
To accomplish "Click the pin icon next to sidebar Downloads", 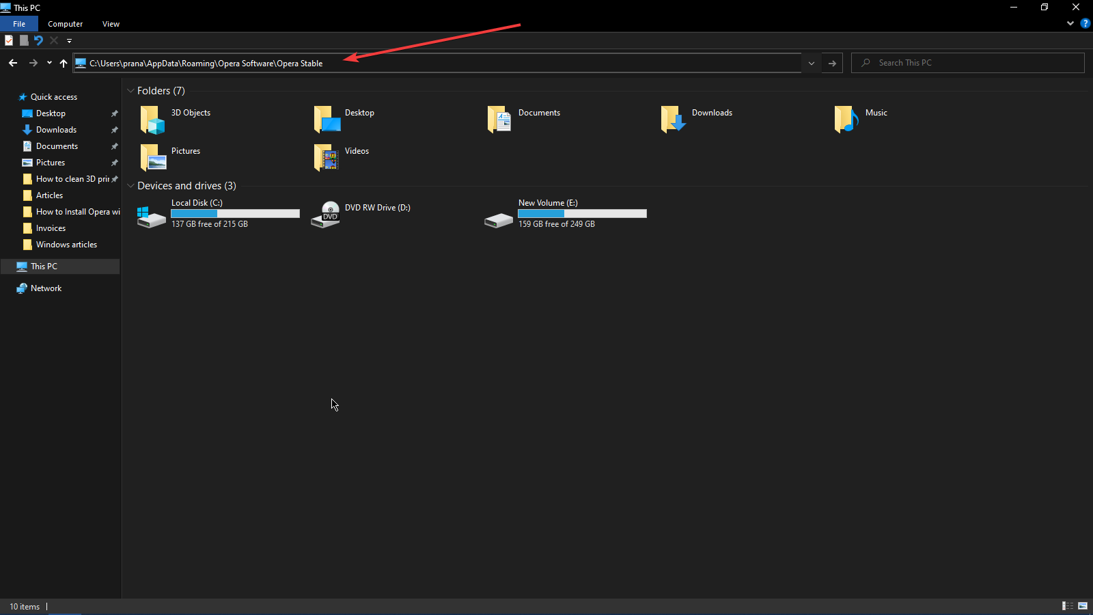I will click(115, 130).
